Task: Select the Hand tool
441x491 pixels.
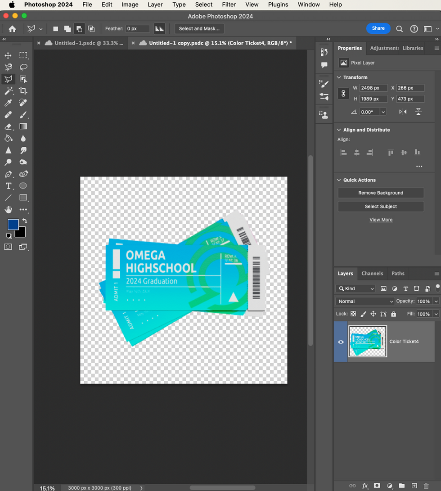Action: [x=8, y=209]
